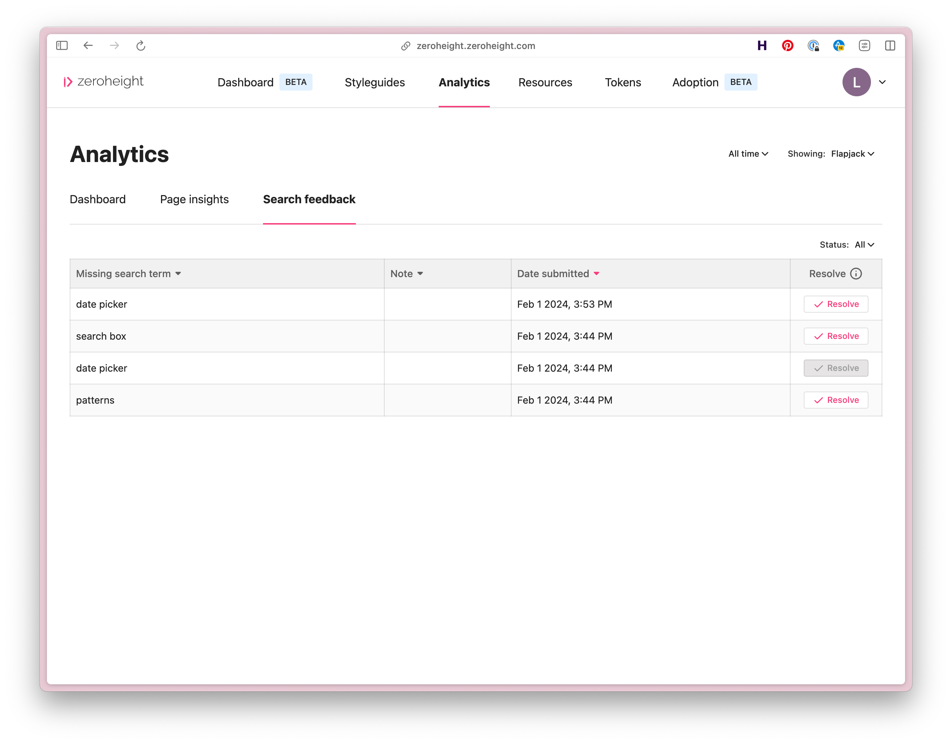Click the browser extension badge showing 12
Screen dimensions: 952x744
point(839,46)
